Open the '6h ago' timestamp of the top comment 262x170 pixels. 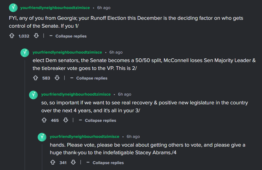coord(104,8)
